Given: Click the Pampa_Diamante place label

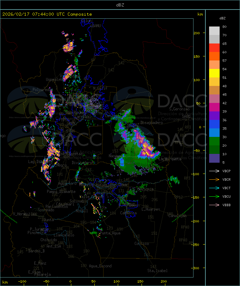Looking at the screenshot, I should (x=61, y=192).
